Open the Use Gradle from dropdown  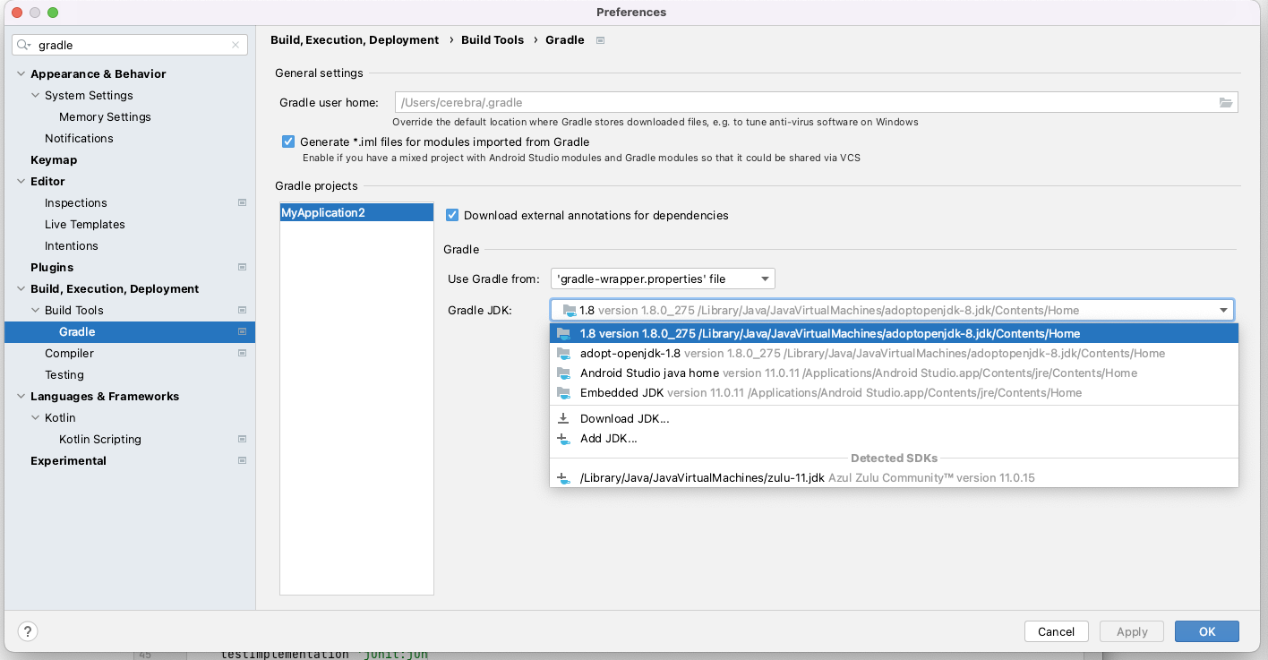pos(663,279)
